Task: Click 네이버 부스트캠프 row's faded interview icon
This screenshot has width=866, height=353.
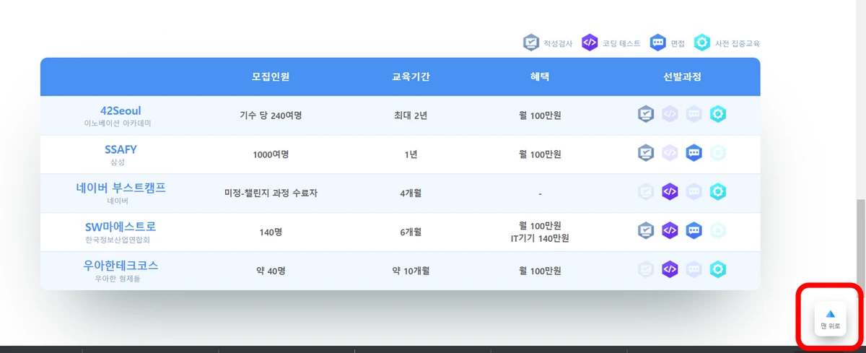Action: pyautogui.click(x=694, y=192)
